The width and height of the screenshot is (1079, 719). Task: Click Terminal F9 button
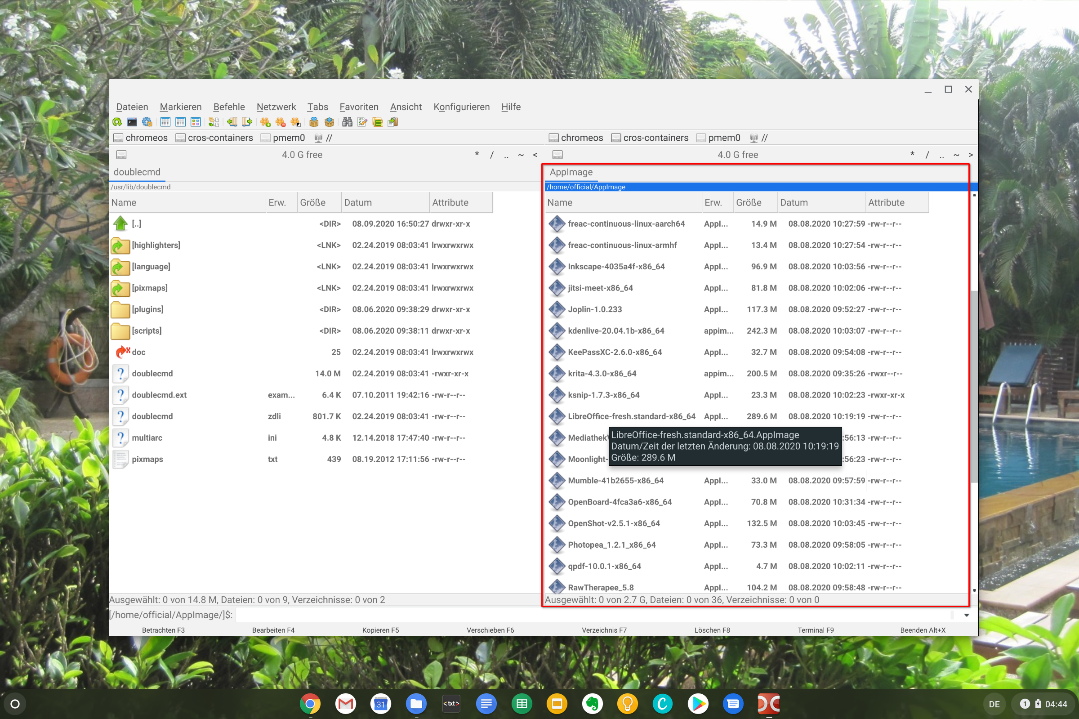tap(816, 630)
